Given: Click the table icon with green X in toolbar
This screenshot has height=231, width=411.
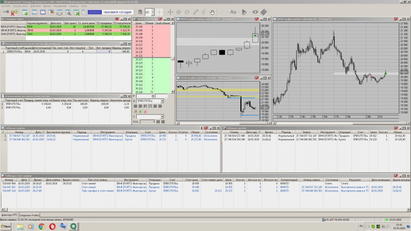Looking at the screenshot, I should point(77,12).
